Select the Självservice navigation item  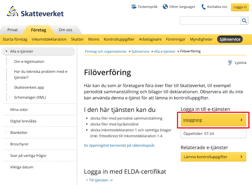click(x=230, y=39)
